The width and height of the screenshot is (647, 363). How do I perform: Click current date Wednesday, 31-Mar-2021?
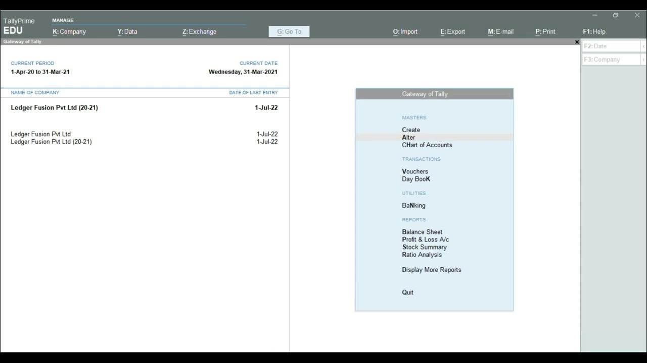243,72
